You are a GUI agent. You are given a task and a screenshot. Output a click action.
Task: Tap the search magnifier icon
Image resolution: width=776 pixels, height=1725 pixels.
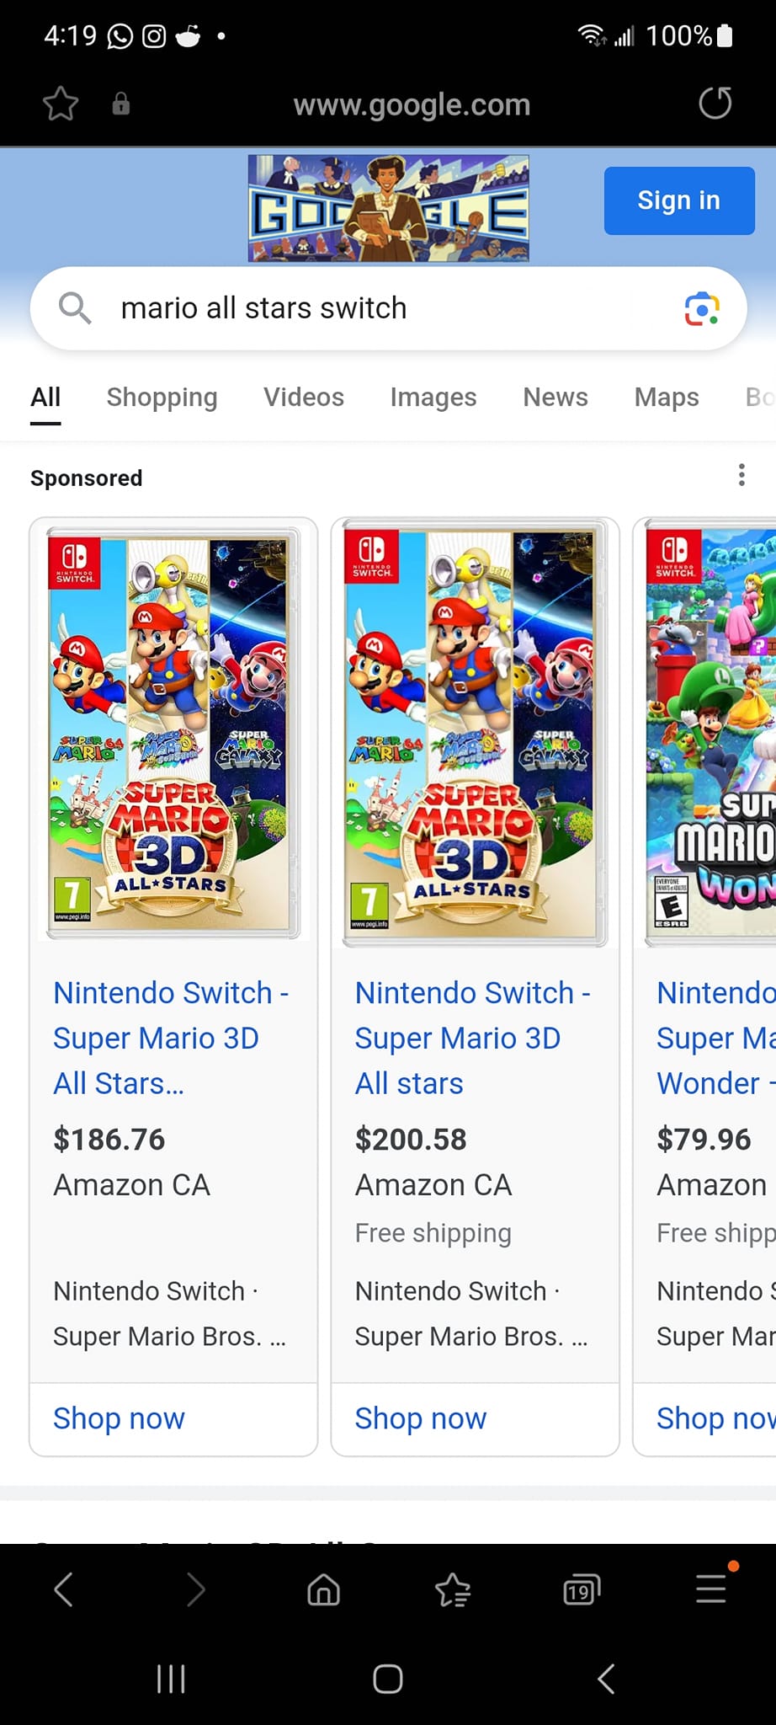74,308
